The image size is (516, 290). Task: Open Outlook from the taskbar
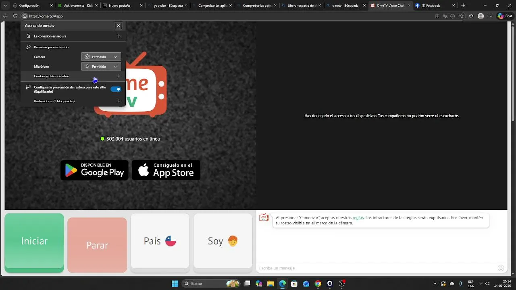pyautogui.click(x=306, y=284)
